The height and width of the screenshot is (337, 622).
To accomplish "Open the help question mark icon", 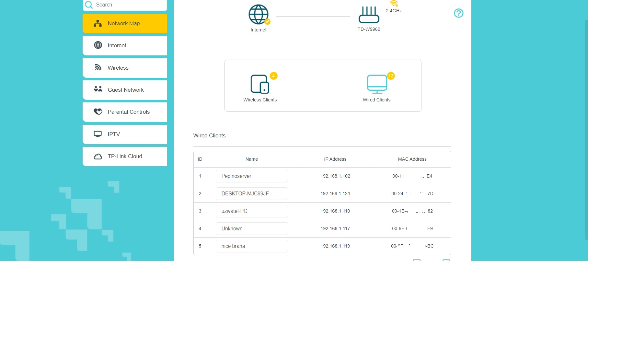I will tap(458, 13).
